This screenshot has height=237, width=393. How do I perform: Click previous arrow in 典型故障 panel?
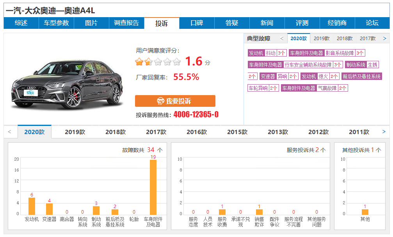[282, 39]
